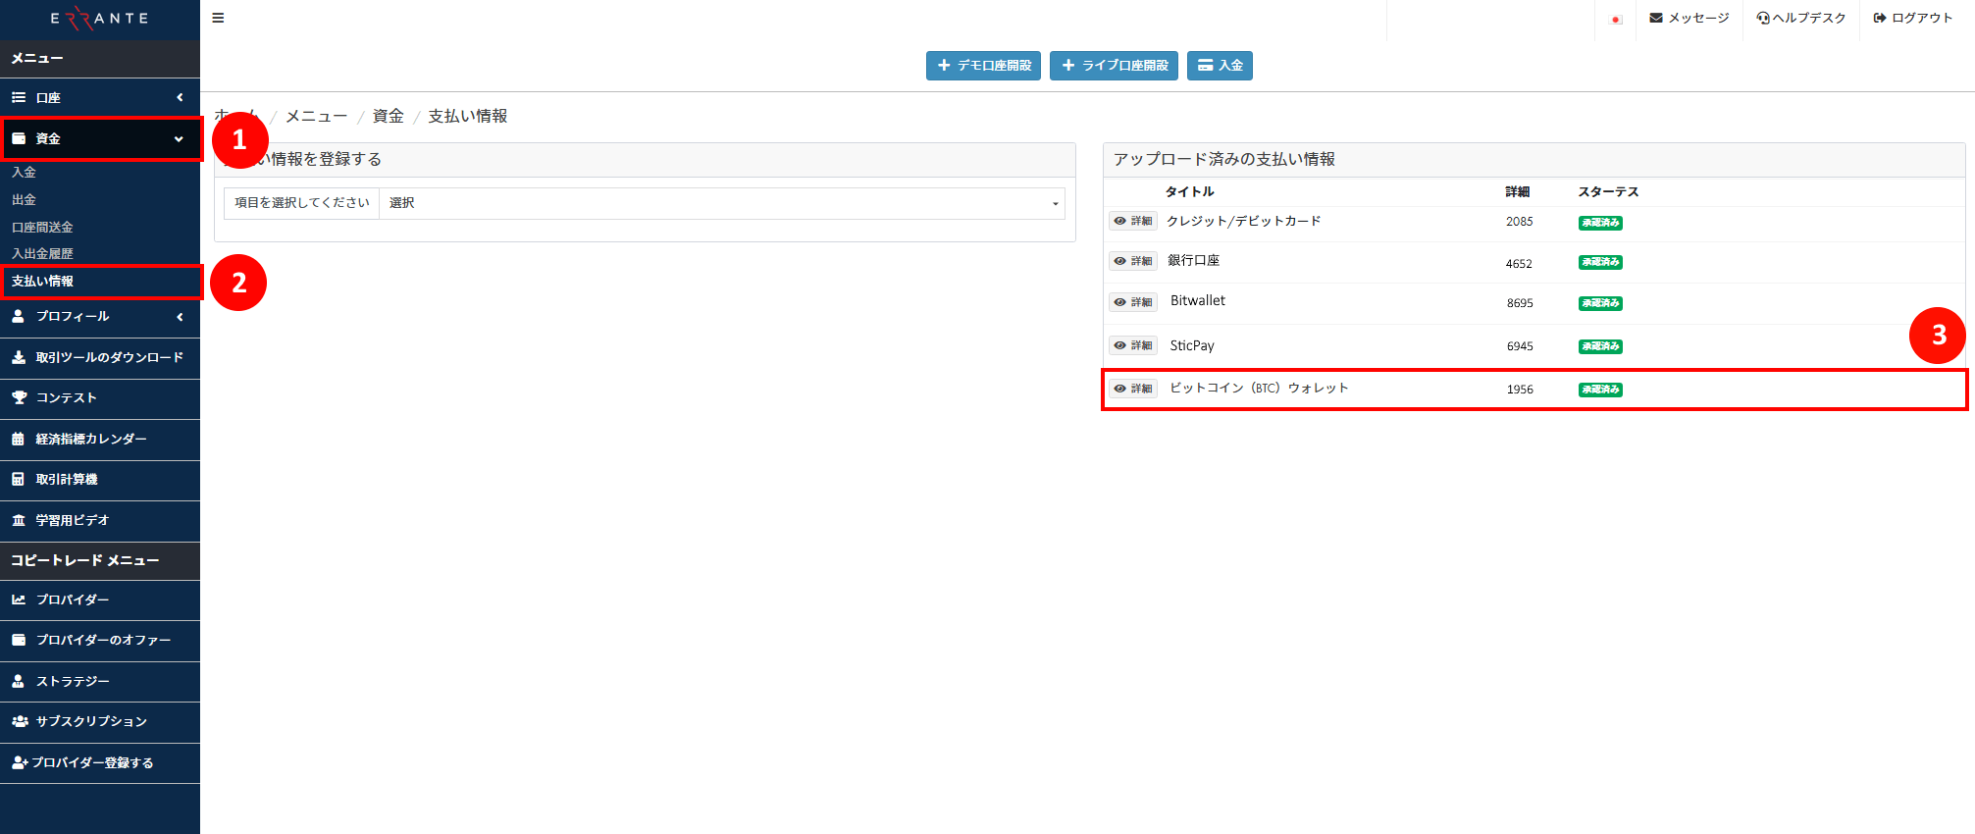Click the group icon for サブスクリプション
This screenshot has height=834, width=1975.
tap(20, 721)
